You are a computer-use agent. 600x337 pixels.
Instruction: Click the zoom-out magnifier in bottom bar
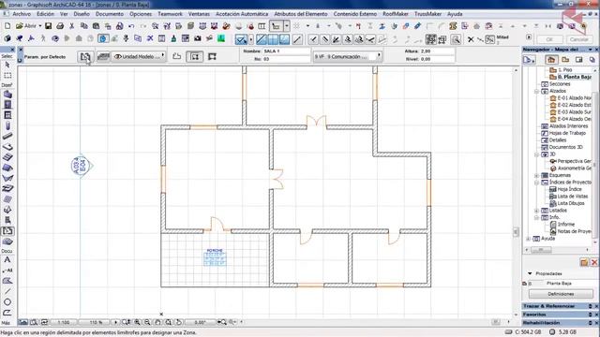coord(147,322)
